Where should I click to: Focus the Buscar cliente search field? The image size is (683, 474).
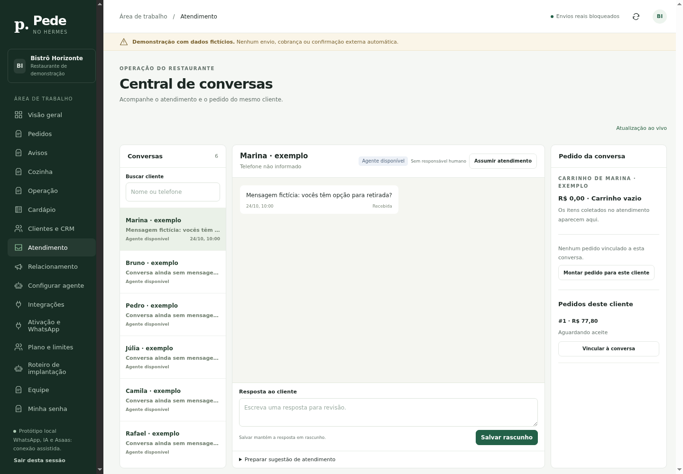click(173, 192)
